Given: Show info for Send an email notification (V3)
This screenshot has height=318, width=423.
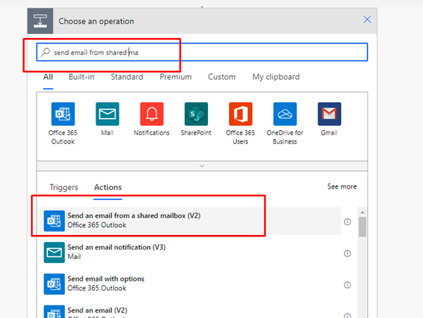Looking at the screenshot, I should [x=347, y=253].
